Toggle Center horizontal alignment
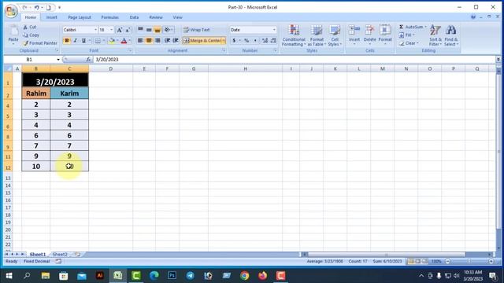The height and width of the screenshot is (283, 504). click(x=149, y=40)
